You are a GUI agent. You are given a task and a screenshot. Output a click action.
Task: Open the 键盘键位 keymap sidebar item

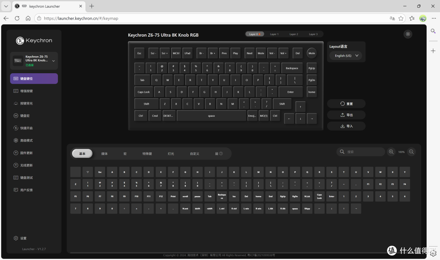click(34, 79)
